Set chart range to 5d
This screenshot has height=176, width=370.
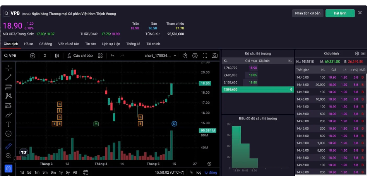29,173
